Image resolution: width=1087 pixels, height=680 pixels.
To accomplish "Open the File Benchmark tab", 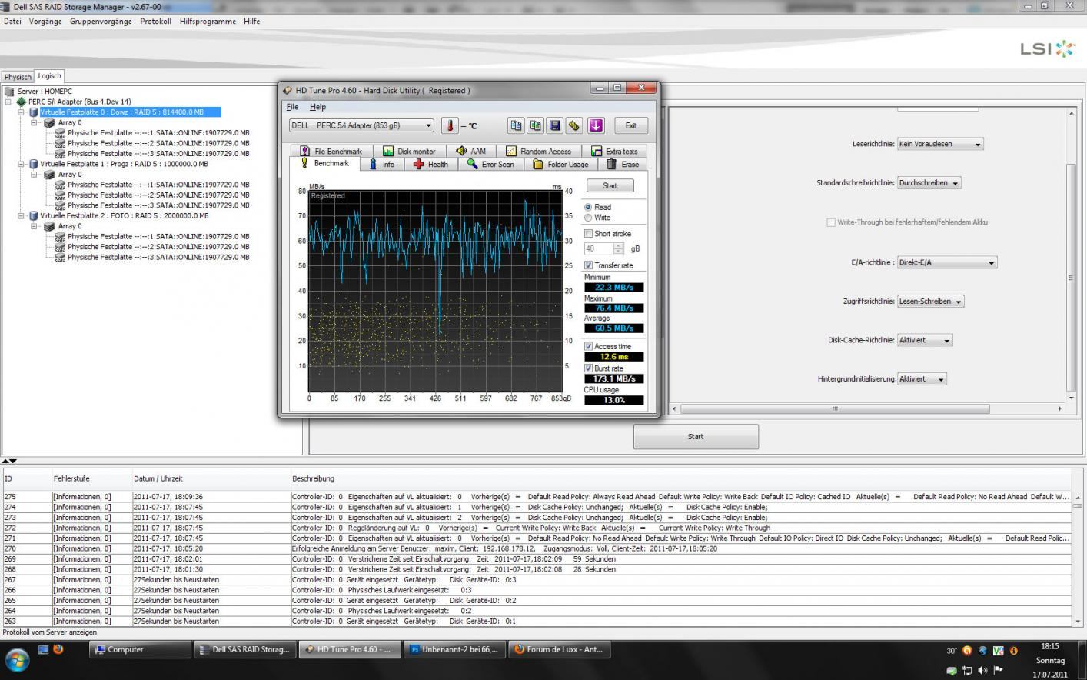I will (x=331, y=151).
